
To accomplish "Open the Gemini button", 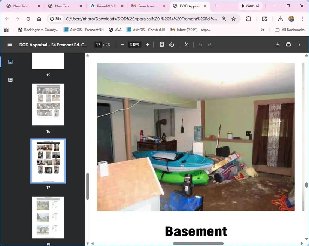I will (x=250, y=6).
